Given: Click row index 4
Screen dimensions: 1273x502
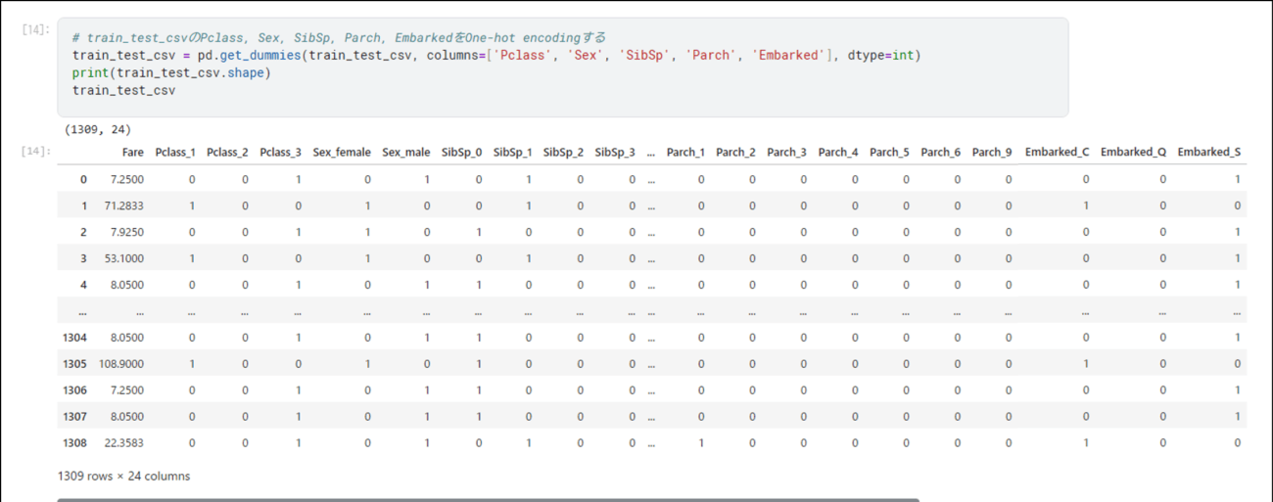Looking at the screenshot, I should point(83,285).
